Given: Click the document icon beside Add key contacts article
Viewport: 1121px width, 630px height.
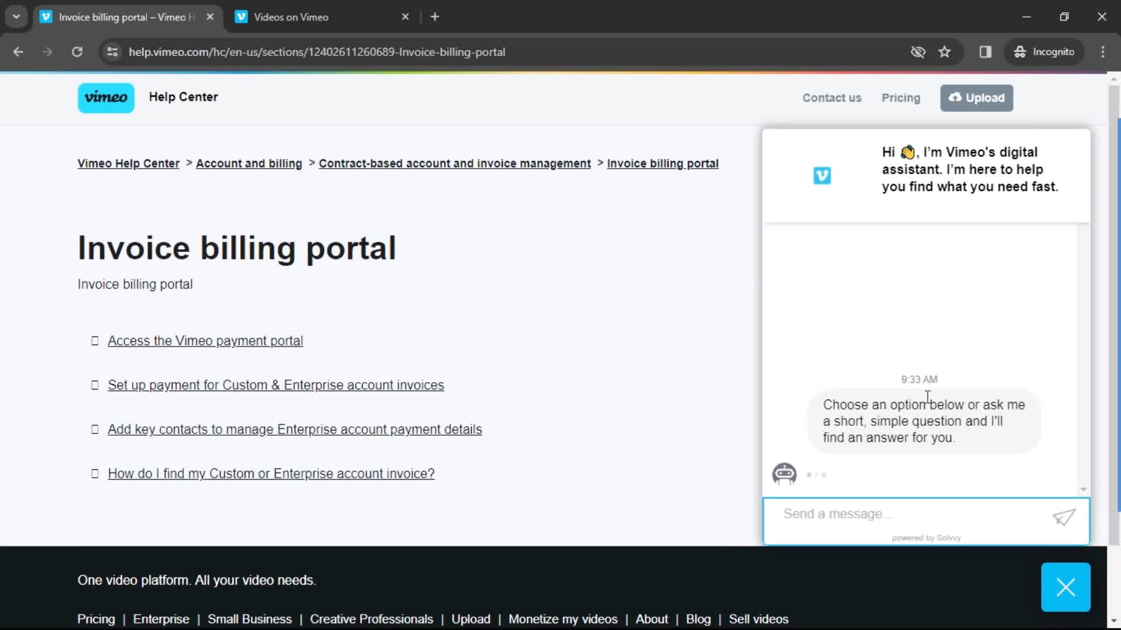Looking at the screenshot, I should pos(95,429).
